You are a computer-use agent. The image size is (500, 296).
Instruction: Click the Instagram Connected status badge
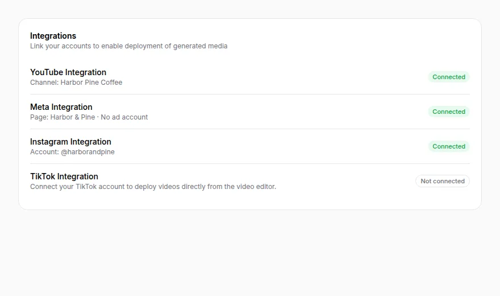point(449,146)
